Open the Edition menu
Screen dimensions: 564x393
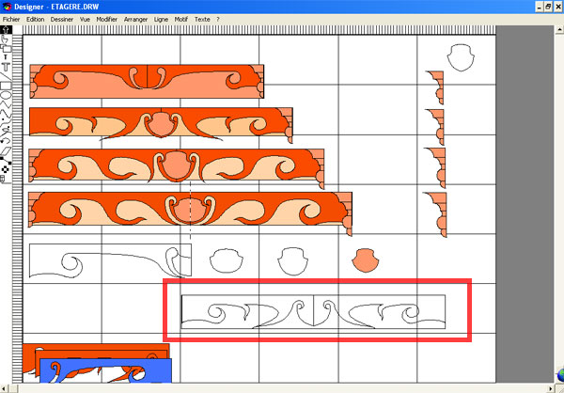click(36, 20)
